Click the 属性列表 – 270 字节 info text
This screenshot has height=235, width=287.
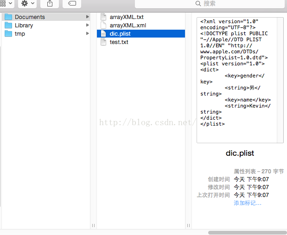click(259, 171)
